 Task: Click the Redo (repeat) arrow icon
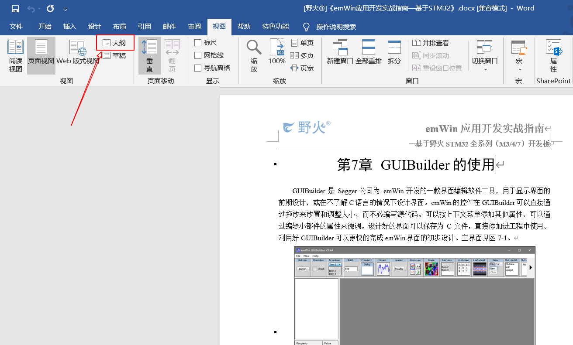[x=50, y=9]
